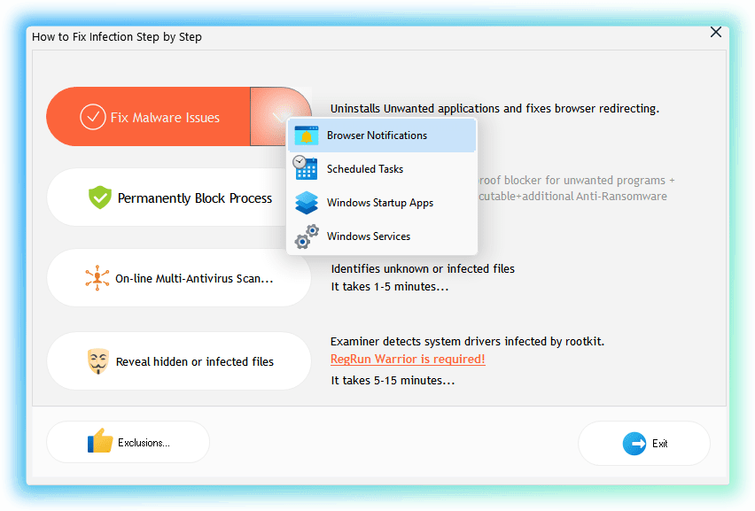Screen dimensions: 755x511
Task: Select Browser Notifications from the menu
Action: point(377,135)
